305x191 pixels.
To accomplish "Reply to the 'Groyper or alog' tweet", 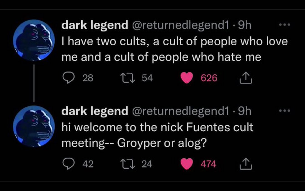I will pos(67,164).
